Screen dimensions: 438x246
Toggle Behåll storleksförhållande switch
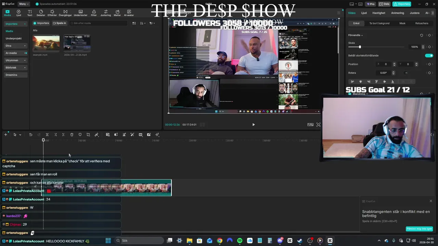tap(429, 55)
